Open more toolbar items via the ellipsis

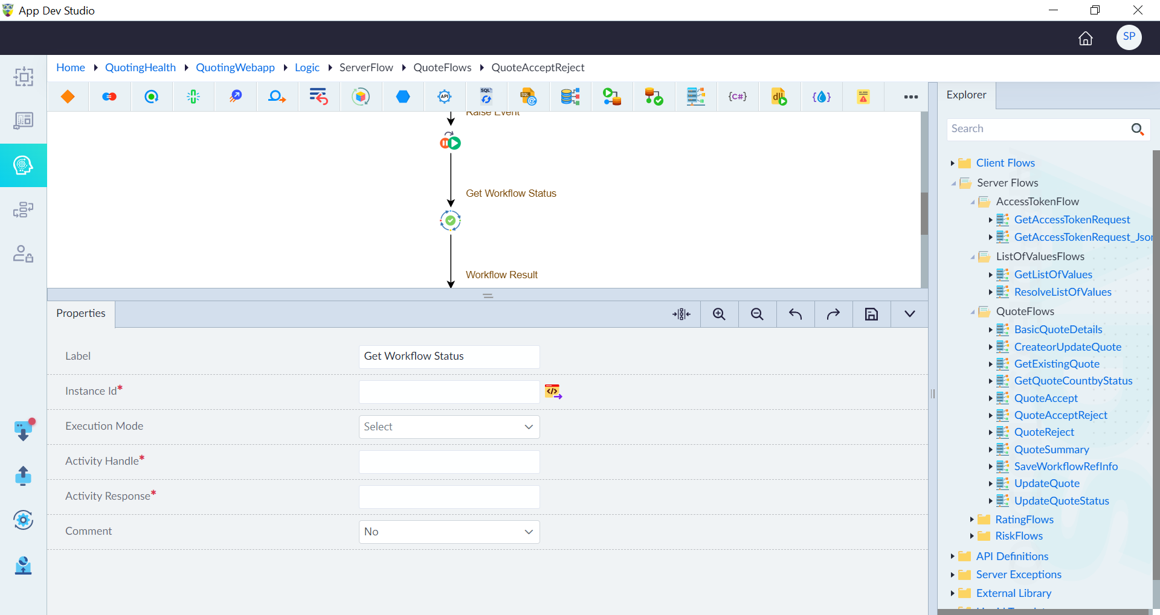coord(911,97)
